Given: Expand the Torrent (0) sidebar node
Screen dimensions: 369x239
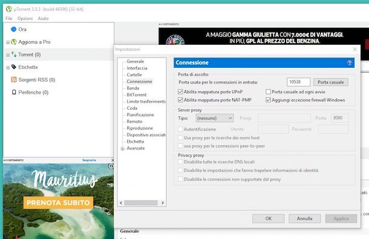Looking at the screenshot, I should tap(8, 55).
